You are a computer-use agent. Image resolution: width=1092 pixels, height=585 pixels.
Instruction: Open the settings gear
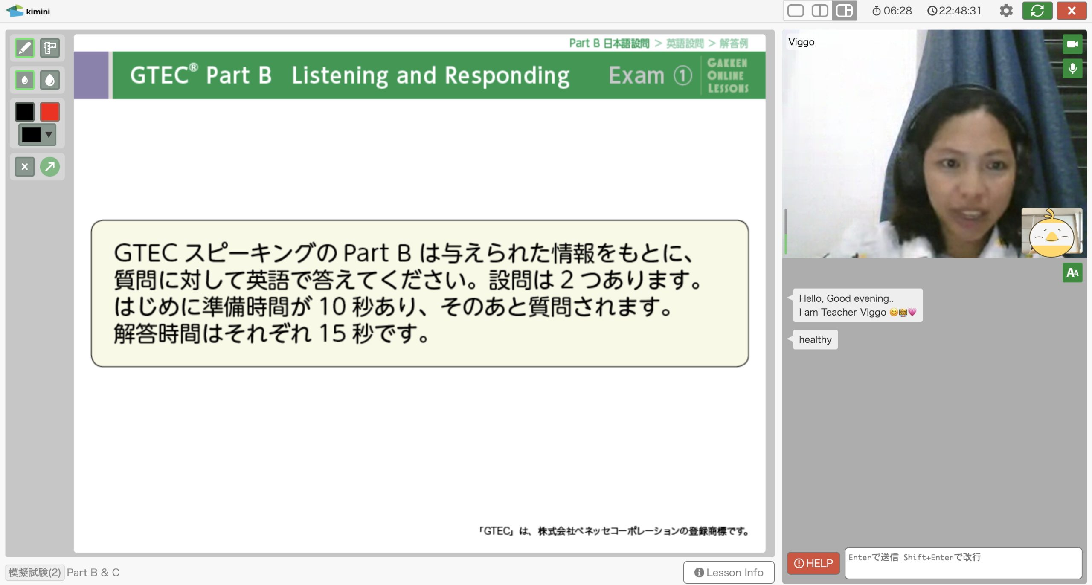click(1006, 11)
